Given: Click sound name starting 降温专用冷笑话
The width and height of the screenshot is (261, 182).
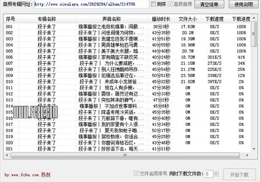Looking at the screenshot, I should pos(111,112).
